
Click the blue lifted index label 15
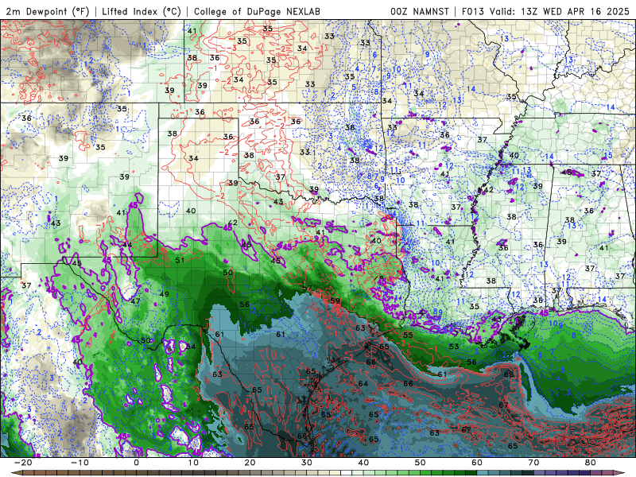tap(608, 155)
